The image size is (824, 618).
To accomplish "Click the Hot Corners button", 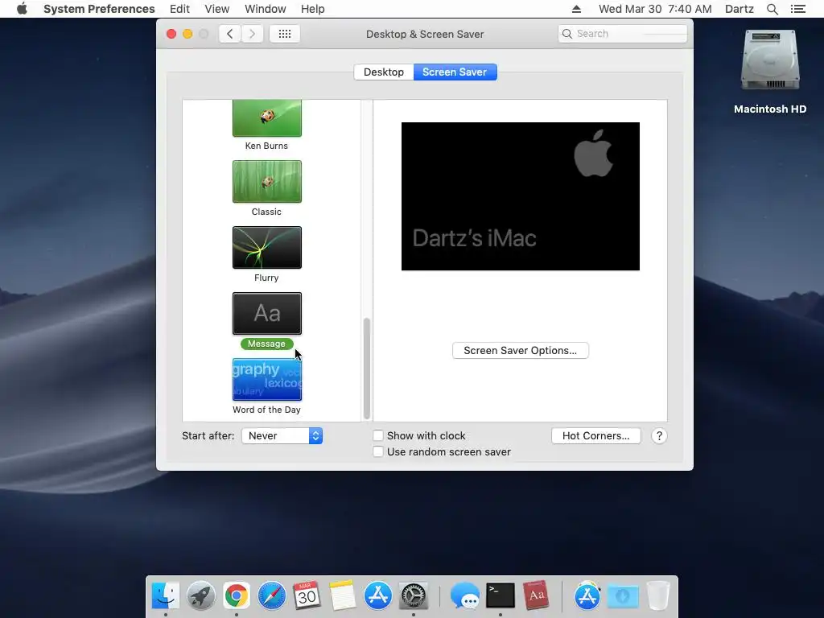I will [x=596, y=435].
